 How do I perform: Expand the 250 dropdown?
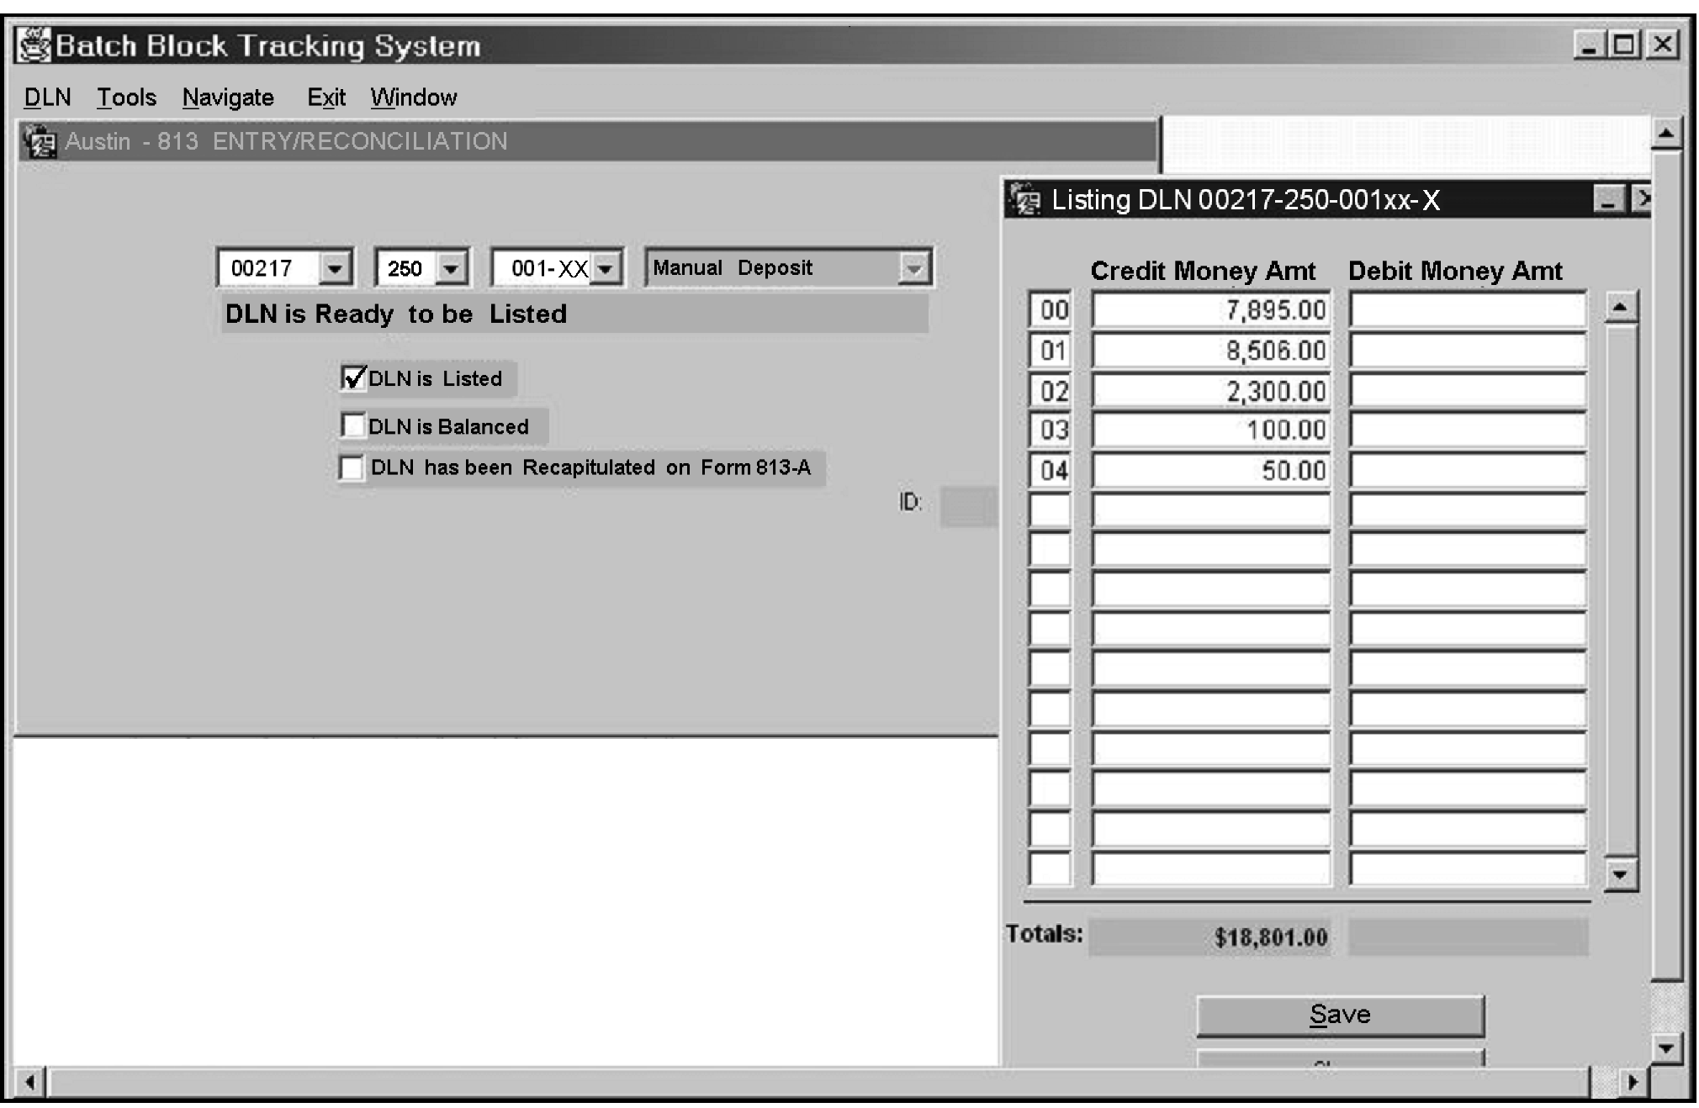(x=451, y=269)
